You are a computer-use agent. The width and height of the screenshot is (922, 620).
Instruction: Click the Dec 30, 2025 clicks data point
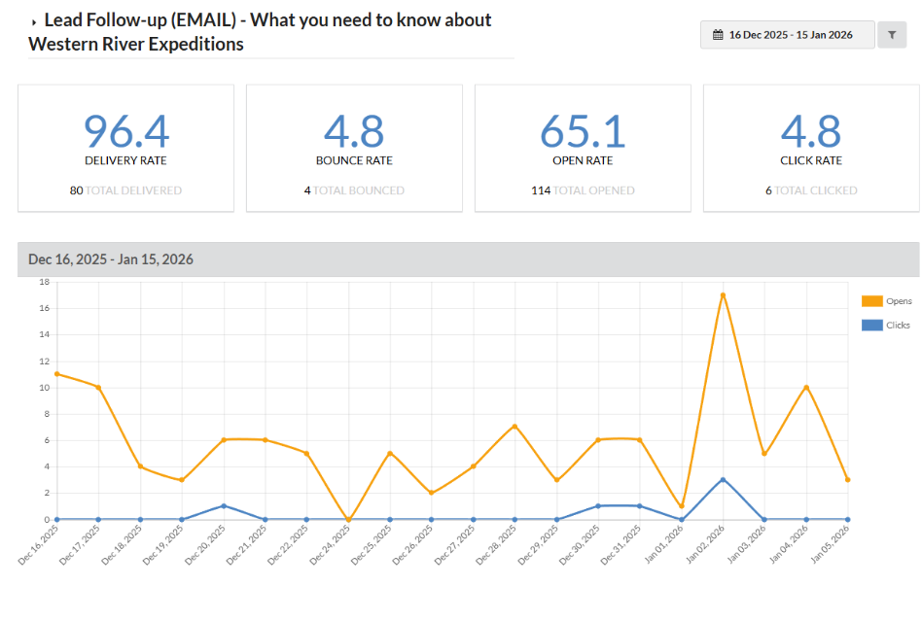598,506
